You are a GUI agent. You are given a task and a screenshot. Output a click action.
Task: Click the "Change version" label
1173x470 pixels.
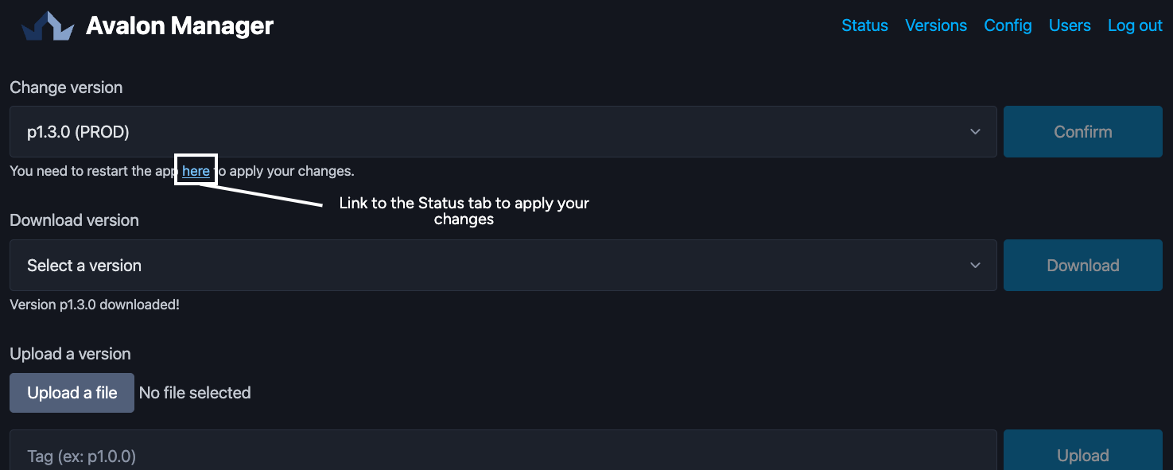(66, 87)
